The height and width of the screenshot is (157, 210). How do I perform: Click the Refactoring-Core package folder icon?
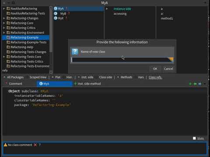(8, 23)
